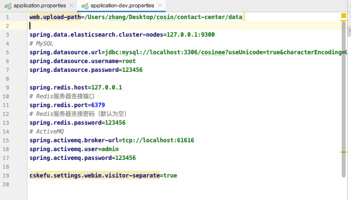
Task: Click the # MySQL comment
Action: point(41,44)
